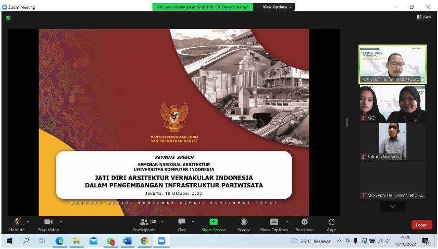Open the Participants panel

tap(144, 225)
